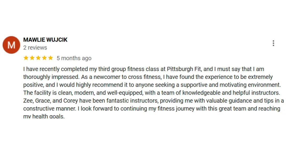Click the first yellow rating star

[26, 58]
